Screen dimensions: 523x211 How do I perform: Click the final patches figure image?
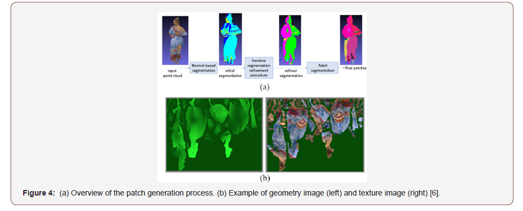(x=351, y=39)
